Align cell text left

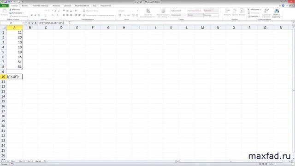click(64, 15)
